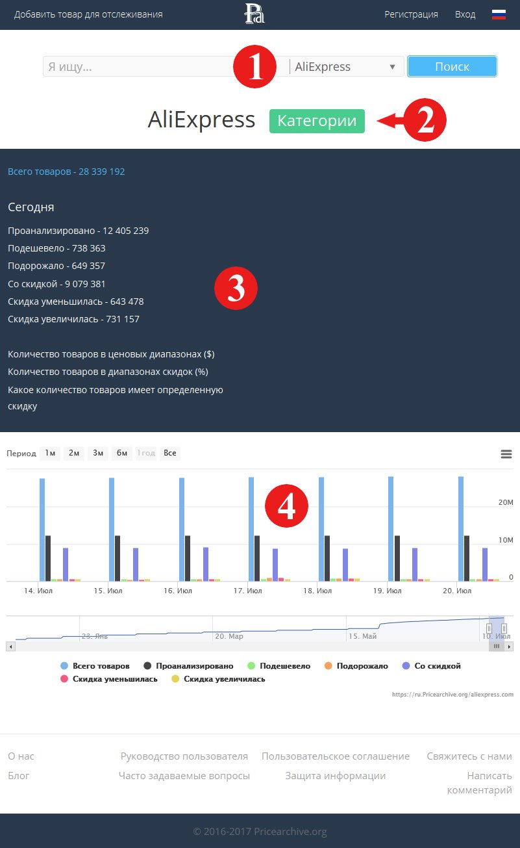
Task: Open 'Руководство пользователя' footer link
Action: click(x=184, y=756)
